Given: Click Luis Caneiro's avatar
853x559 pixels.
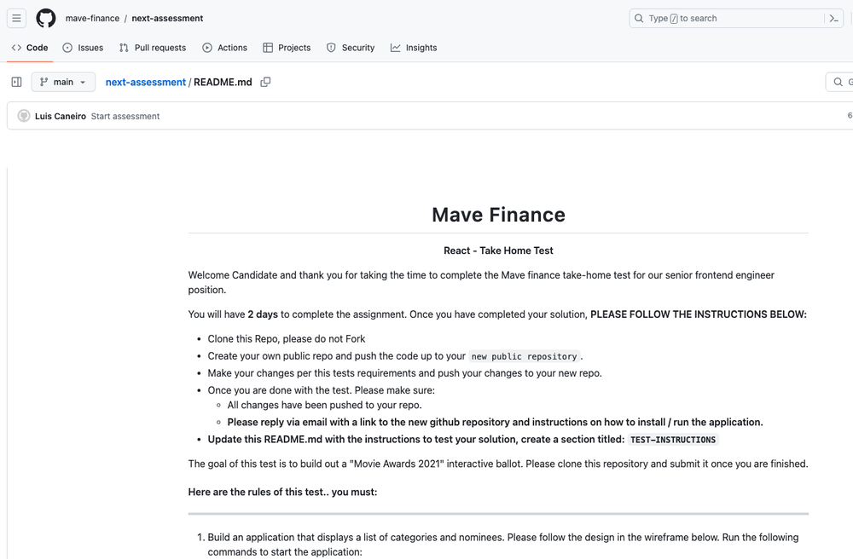Looking at the screenshot, I should click(23, 115).
